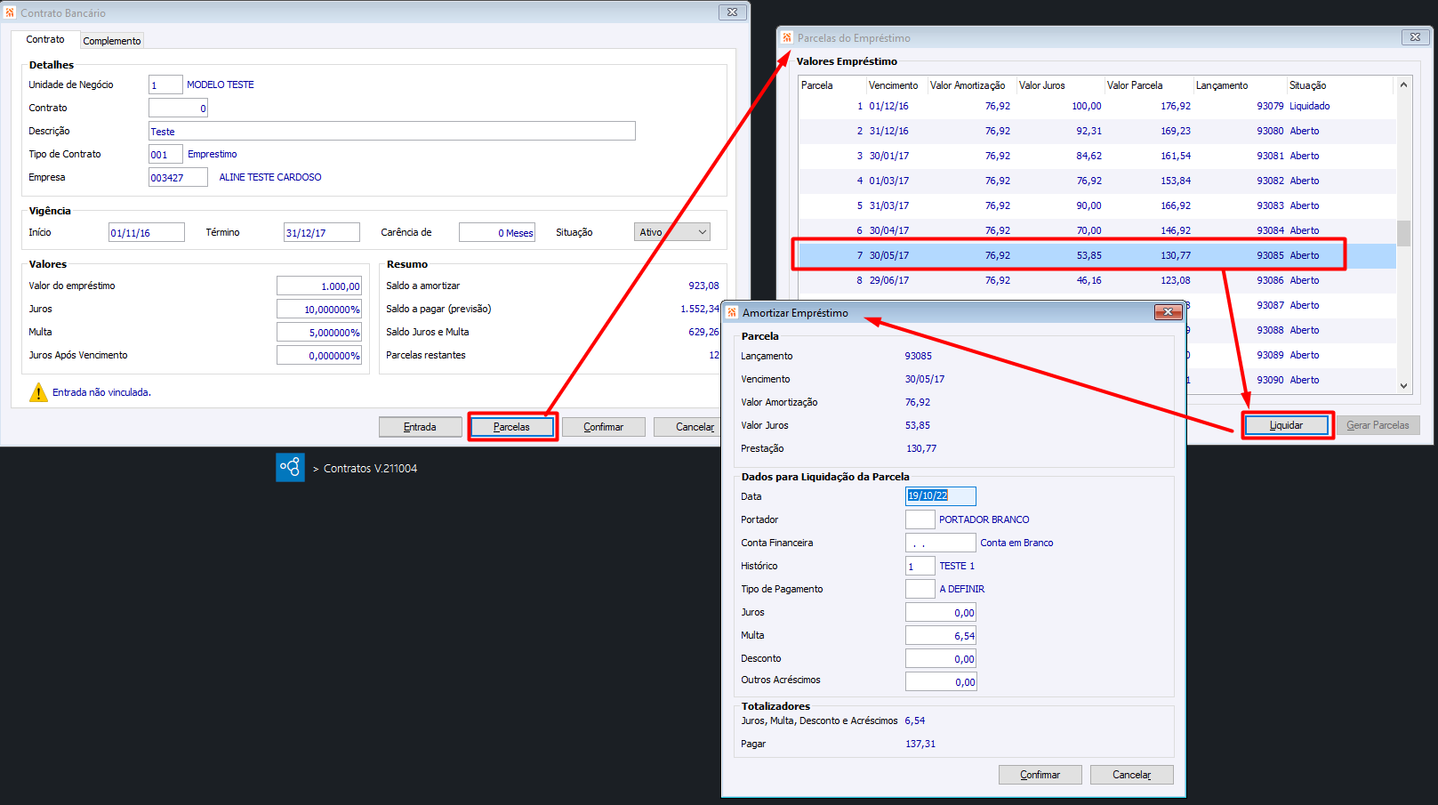1438x805 pixels.
Task: Click the Carência de months field
Action: click(497, 232)
